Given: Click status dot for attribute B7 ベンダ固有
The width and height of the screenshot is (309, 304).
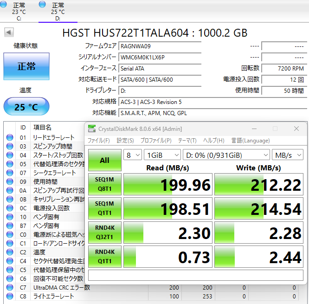Looking at the screenshot, I should (x=10, y=226).
